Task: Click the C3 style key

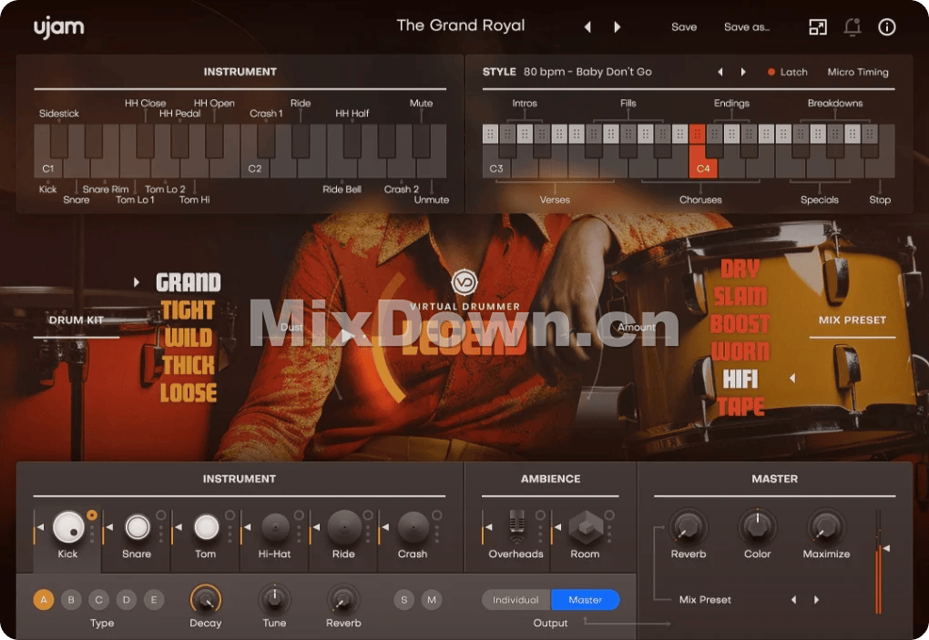Action: [496, 168]
